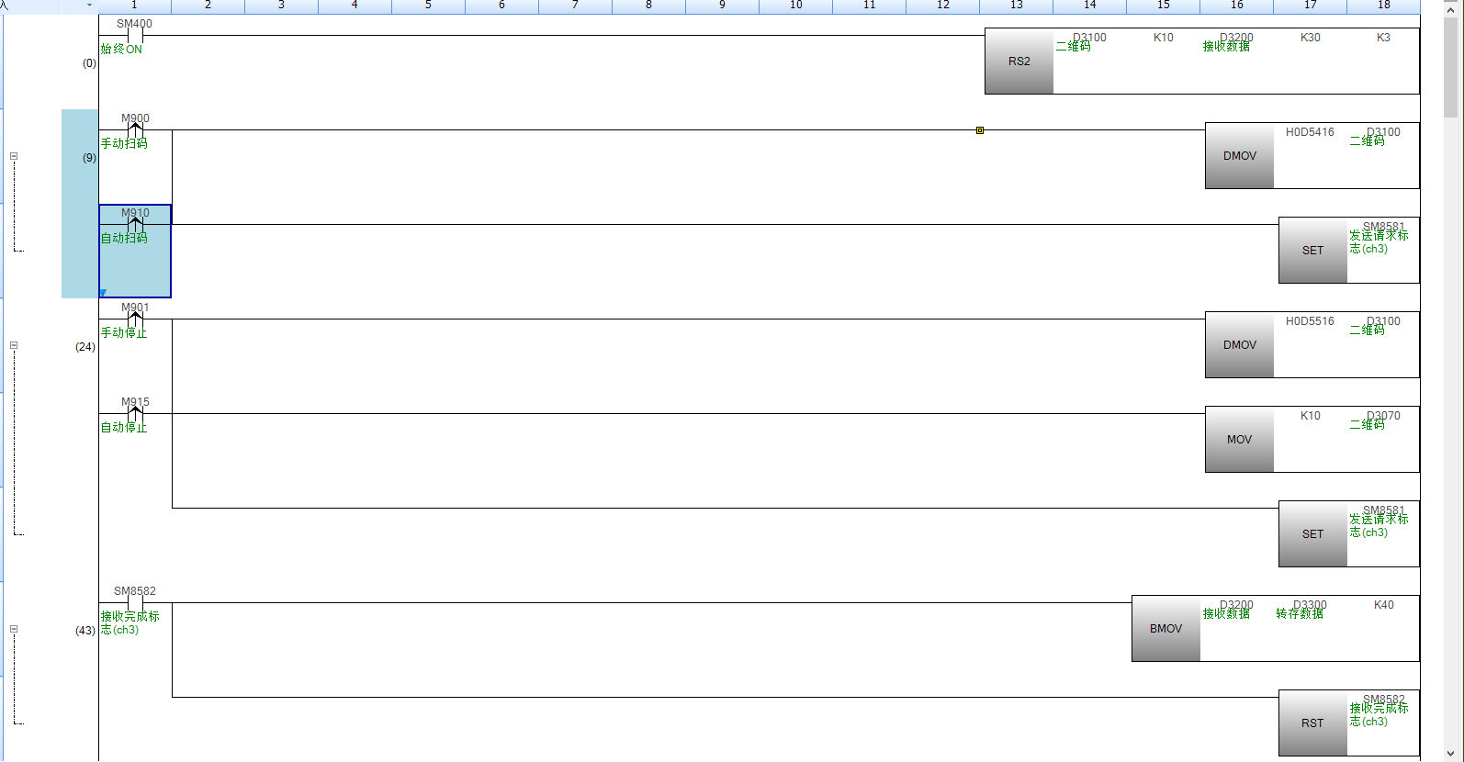Click the RST SM8582 instruction block
1464x762 pixels.
[1312, 723]
